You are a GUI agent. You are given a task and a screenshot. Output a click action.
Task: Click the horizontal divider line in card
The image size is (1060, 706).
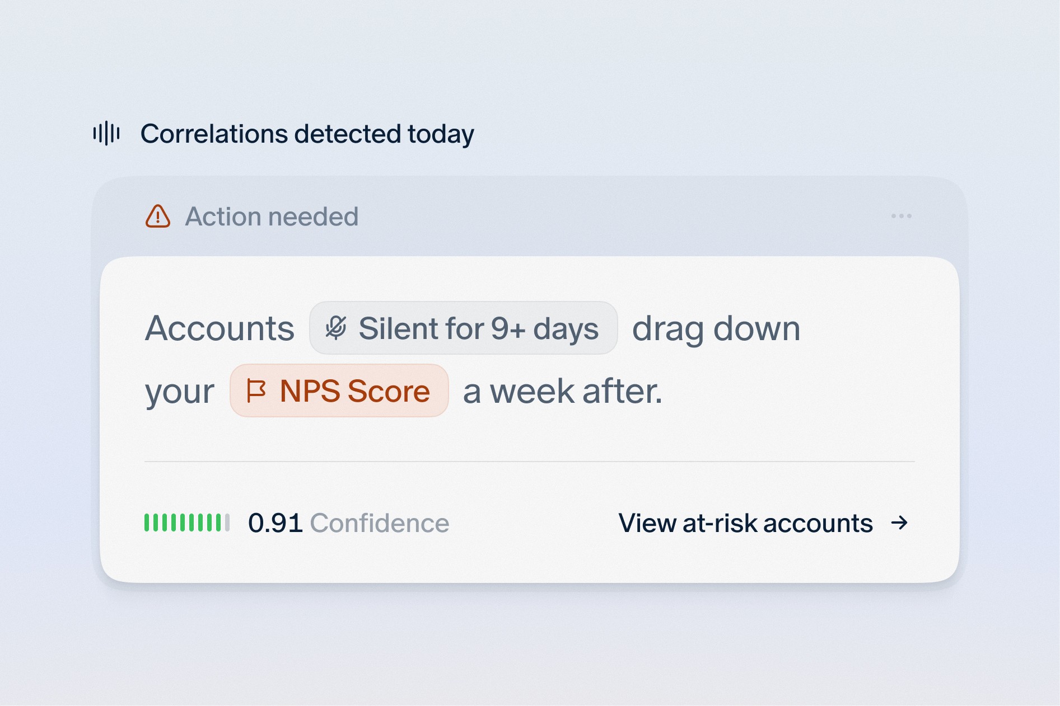(529, 462)
